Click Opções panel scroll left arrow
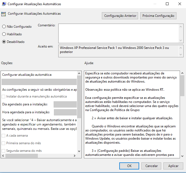This screenshot has width=186, height=173. pyautogui.click(x=3, y=156)
